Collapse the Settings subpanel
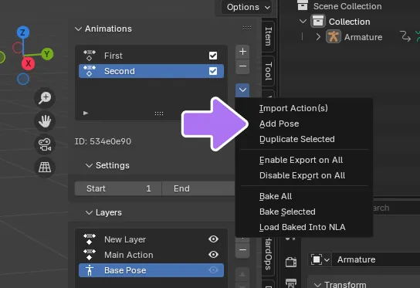The image size is (420, 288). click(89, 165)
